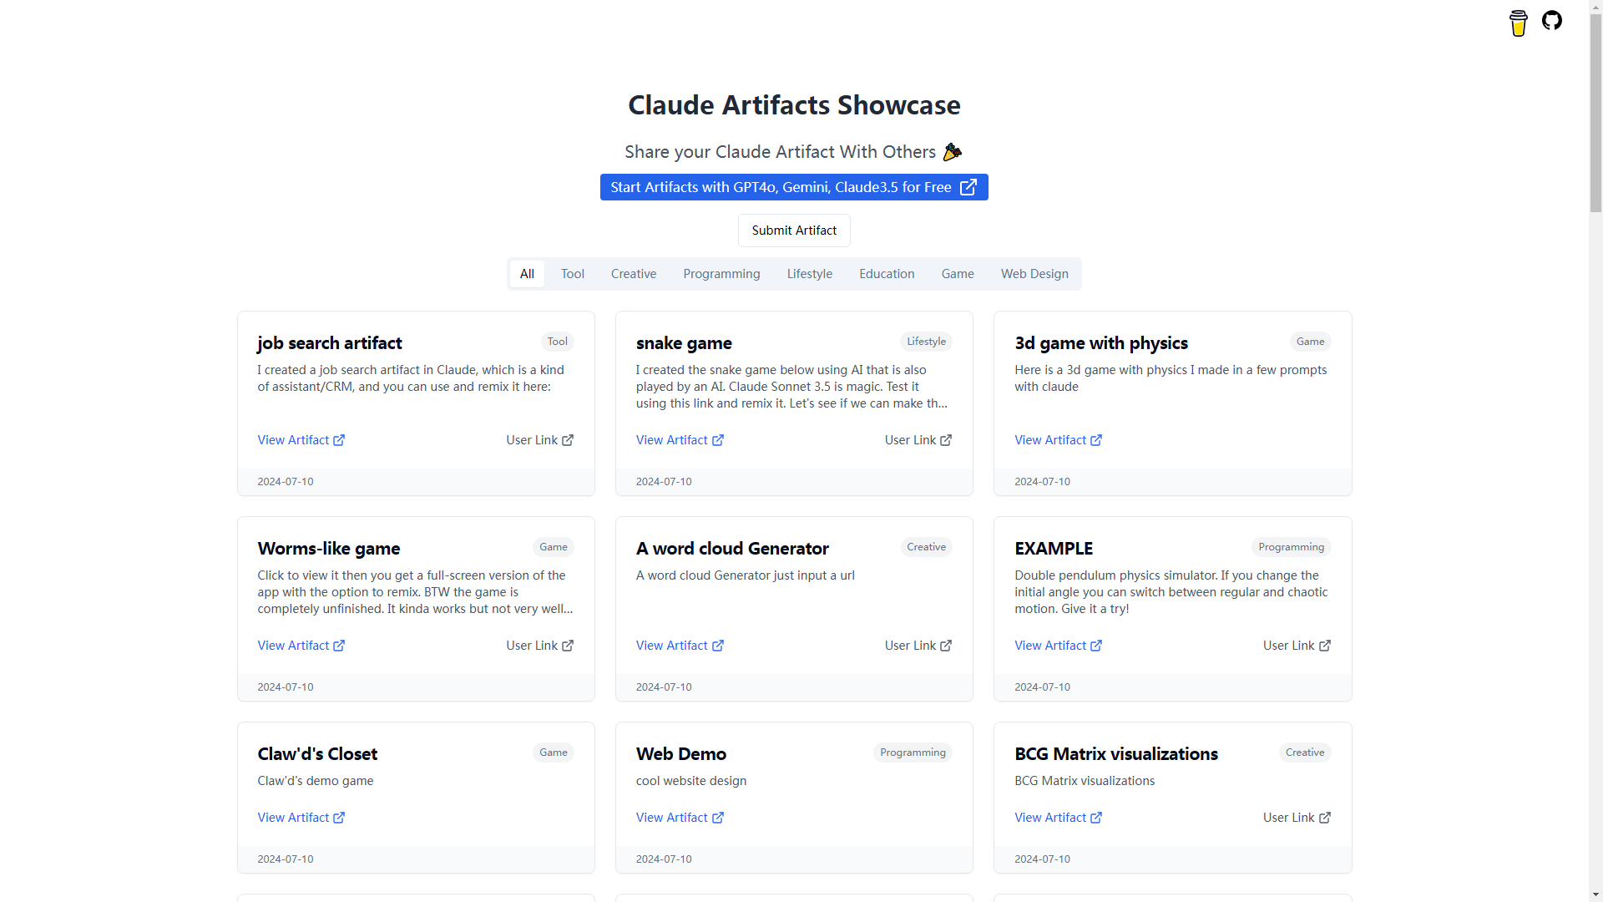Image resolution: width=1603 pixels, height=902 pixels.
Task: Open User Link on word cloud Generator card
Action: pyautogui.click(x=918, y=646)
